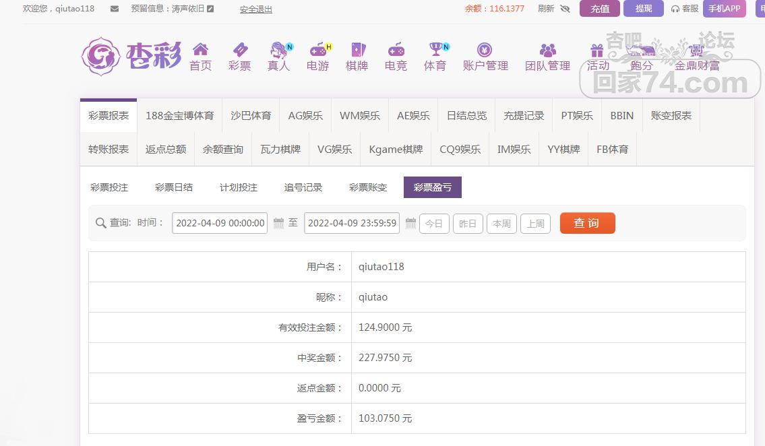This screenshot has height=446, width=765.
Task: Select the 日结总览 tab
Action: (x=467, y=115)
